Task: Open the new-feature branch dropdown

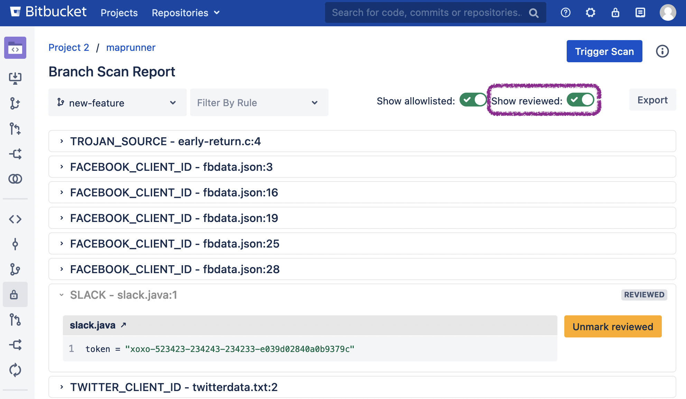Action: (x=117, y=103)
